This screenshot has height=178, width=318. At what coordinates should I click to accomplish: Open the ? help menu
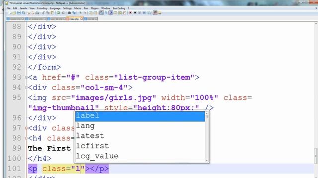(129, 8)
